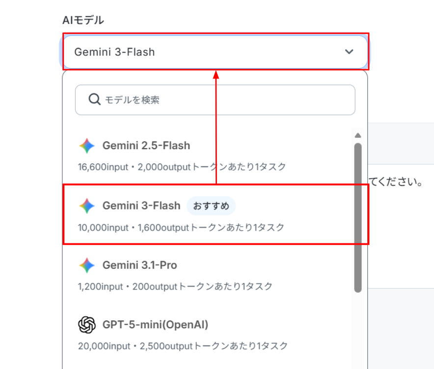Click the Gemini 2.5-Flash sparkle icon
The width and height of the screenshot is (434, 369).
tap(87, 146)
